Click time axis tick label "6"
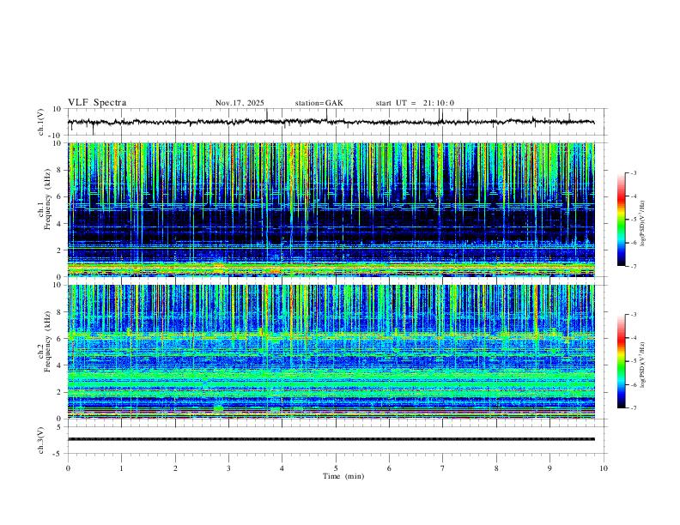The image size is (680, 525). 389,468
